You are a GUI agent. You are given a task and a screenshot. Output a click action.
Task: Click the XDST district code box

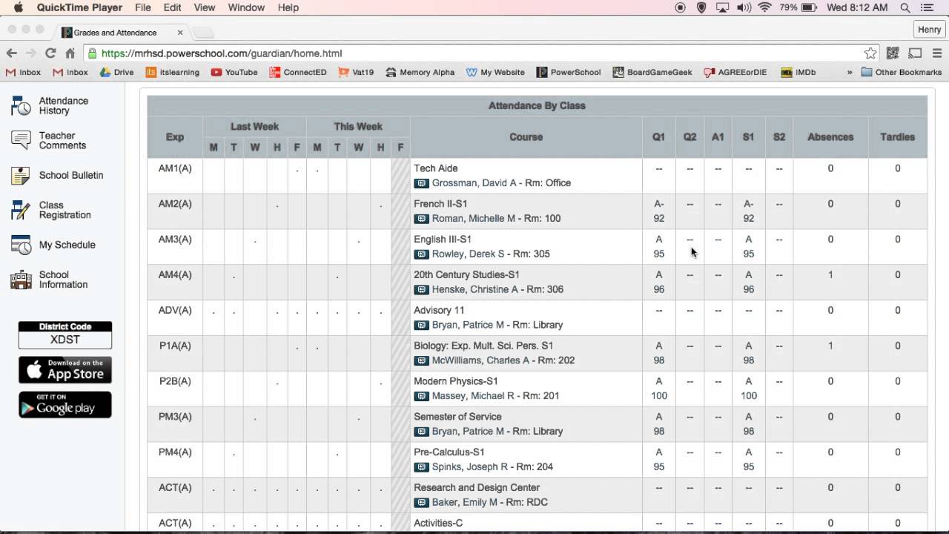[x=65, y=340]
